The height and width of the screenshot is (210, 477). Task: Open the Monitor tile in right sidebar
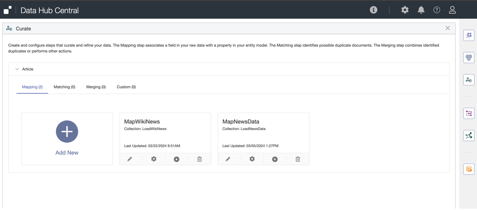(469, 169)
